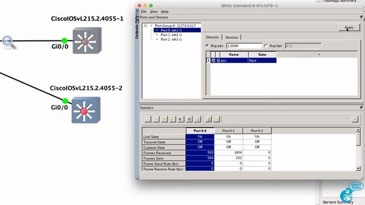The height and width of the screenshot is (205, 365).
Task: Switch to the Devices tab
Action: 232,37
